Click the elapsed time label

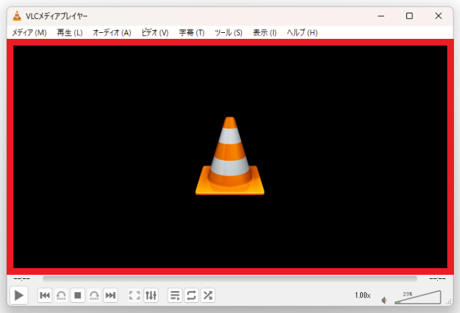tap(21, 278)
